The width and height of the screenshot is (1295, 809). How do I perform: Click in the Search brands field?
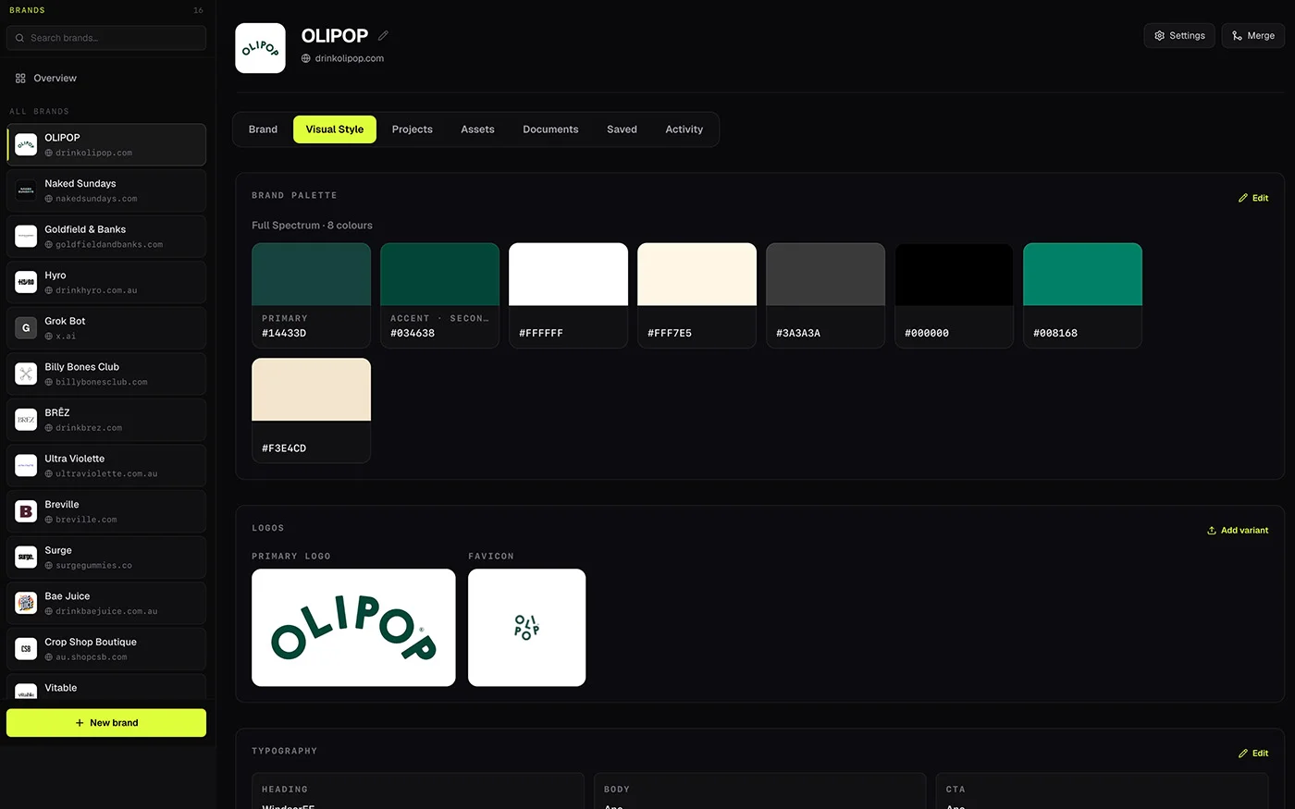tap(106, 38)
